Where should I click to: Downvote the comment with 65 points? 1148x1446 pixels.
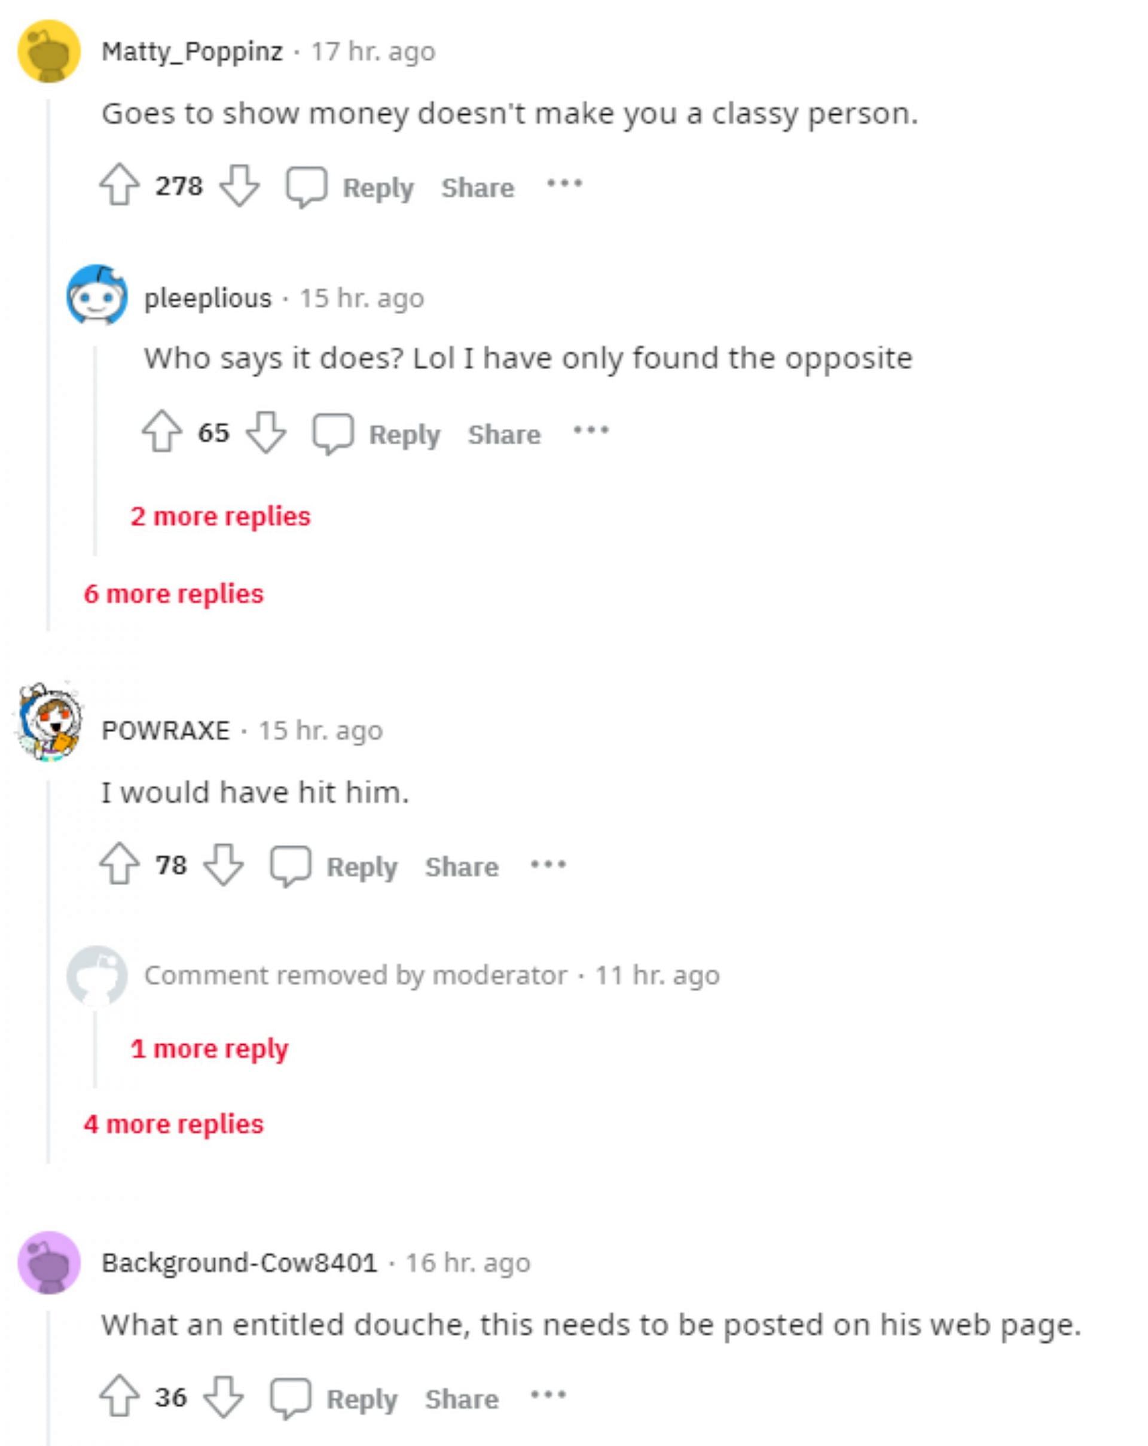[x=266, y=431]
